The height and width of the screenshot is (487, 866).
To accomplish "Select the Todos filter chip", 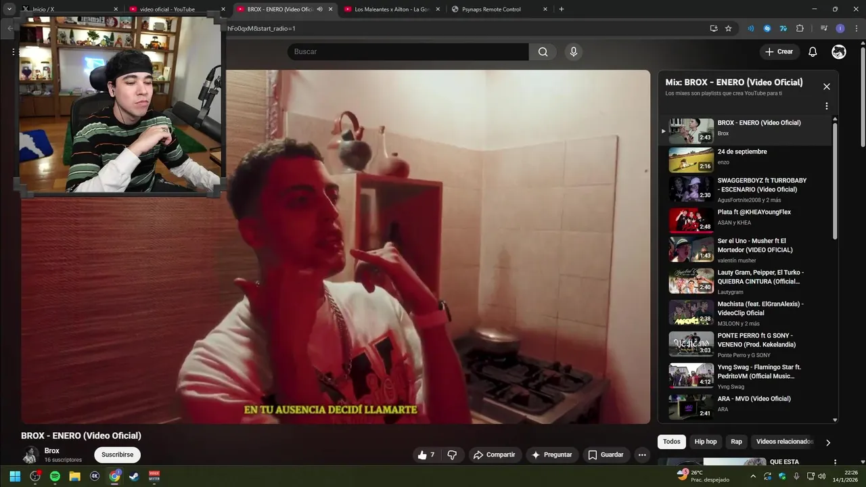I will (x=671, y=442).
